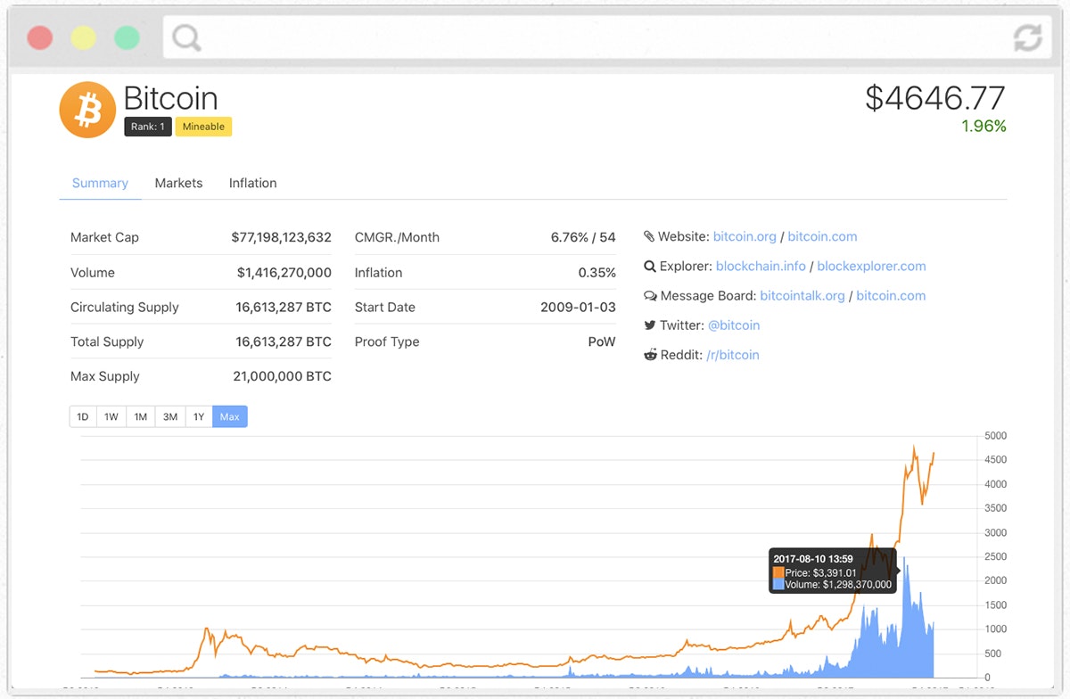Click the Twitter bird icon
The width and height of the screenshot is (1070, 699).
(x=651, y=325)
